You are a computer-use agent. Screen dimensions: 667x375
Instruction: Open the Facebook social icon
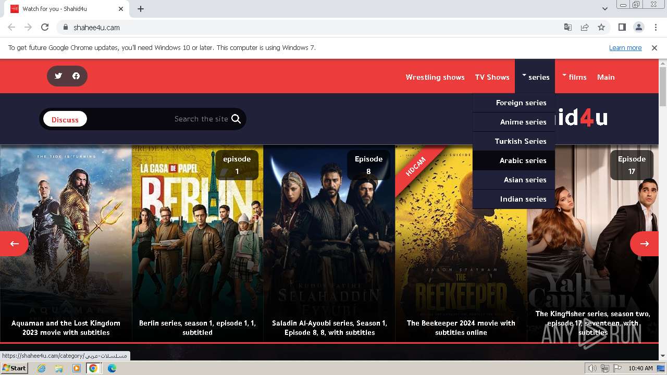76,76
